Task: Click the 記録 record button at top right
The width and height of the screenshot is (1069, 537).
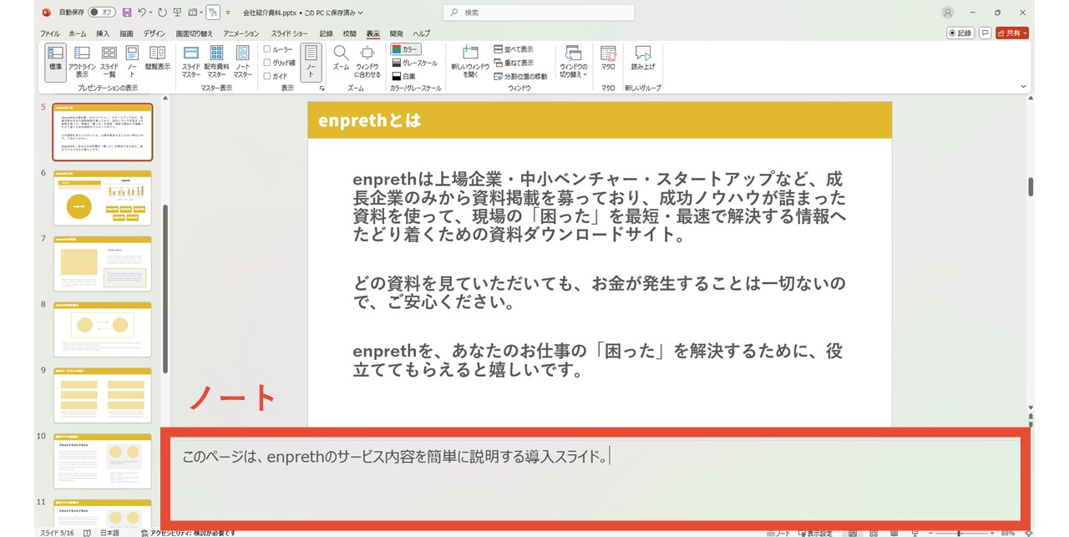Action: point(960,33)
